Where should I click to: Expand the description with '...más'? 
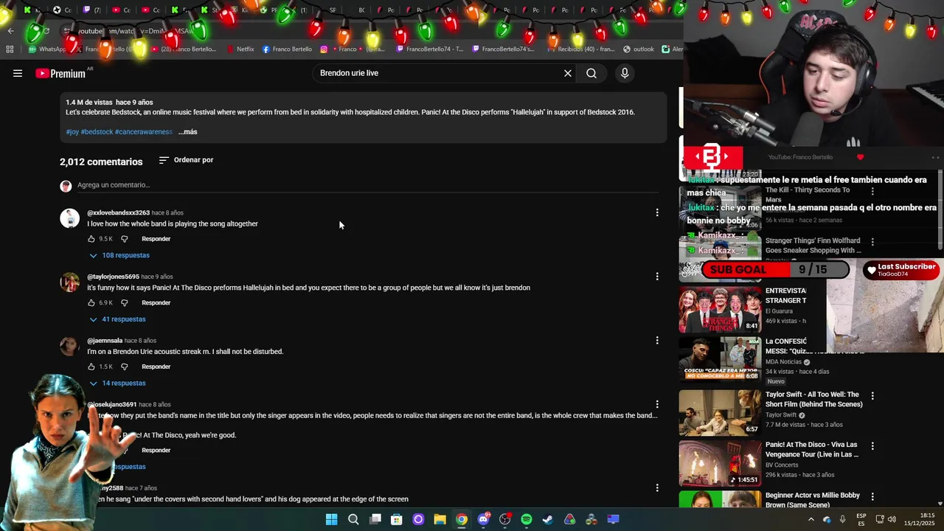[x=187, y=132]
